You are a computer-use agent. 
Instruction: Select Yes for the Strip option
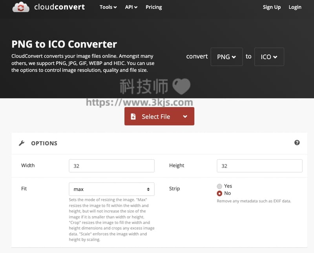click(219, 186)
